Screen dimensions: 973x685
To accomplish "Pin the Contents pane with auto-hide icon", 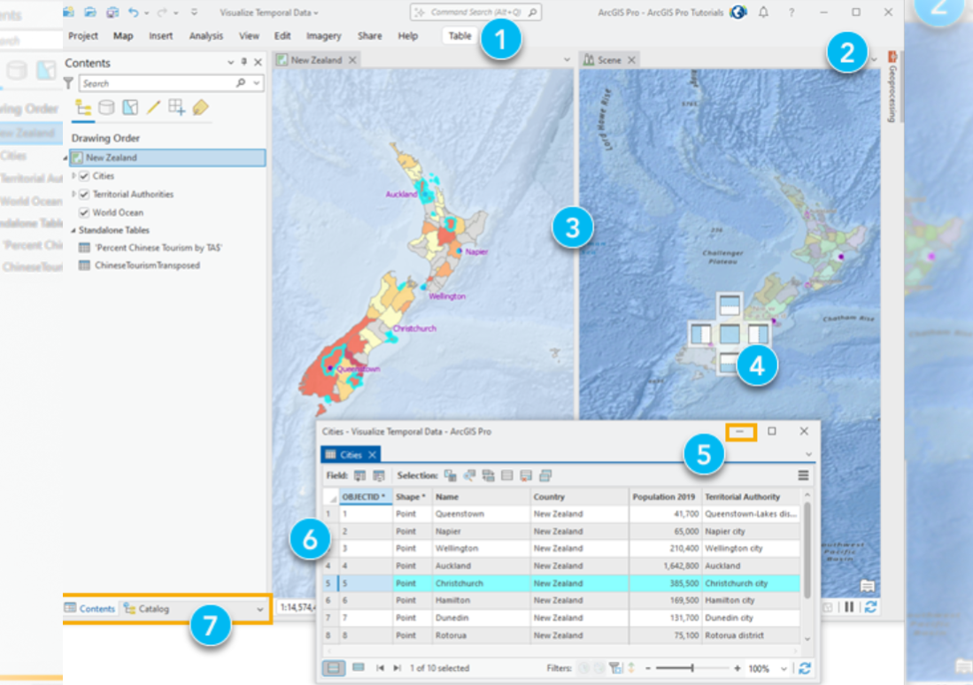I will click(243, 62).
